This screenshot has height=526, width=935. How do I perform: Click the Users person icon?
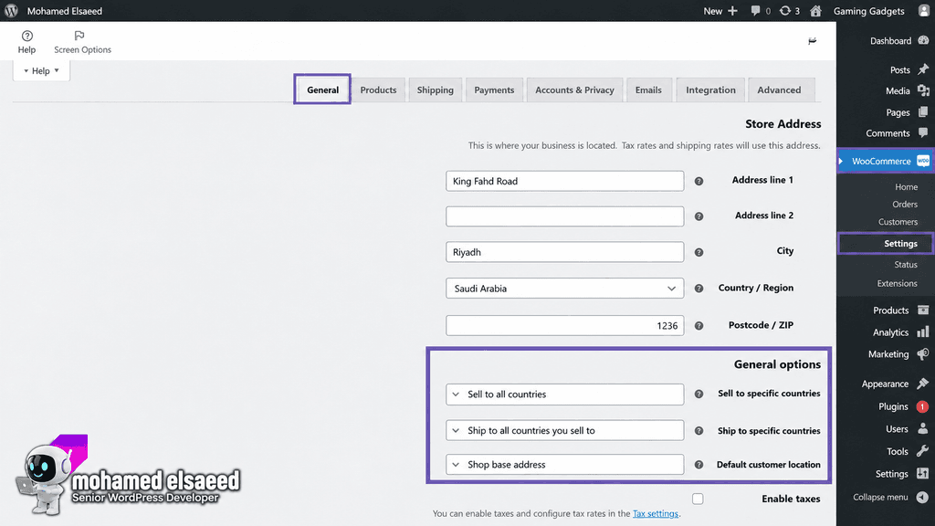point(923,429)
